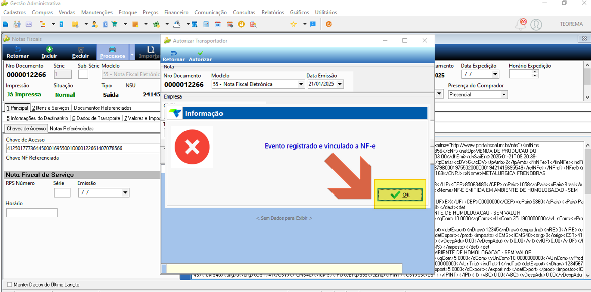This screenshot has width=591, height=292.
Task: Click the orange power/exit icon
Action: point(328,24)
